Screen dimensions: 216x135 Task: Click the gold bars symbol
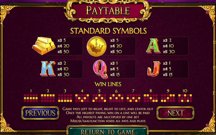click(x=44, y=46)
